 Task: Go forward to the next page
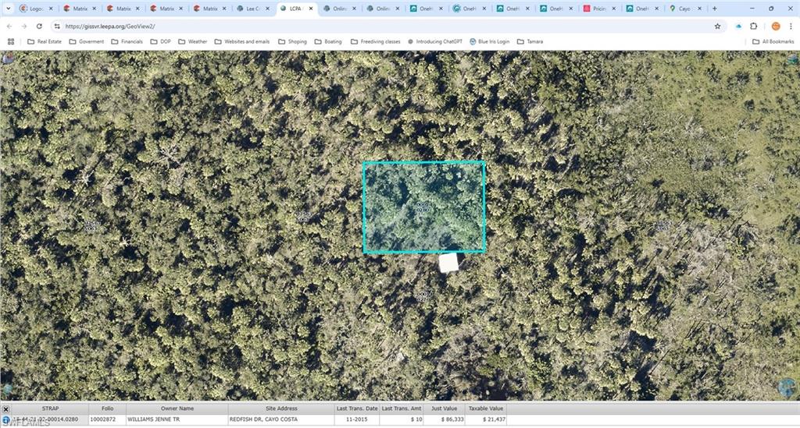click(x=24, y=26)
